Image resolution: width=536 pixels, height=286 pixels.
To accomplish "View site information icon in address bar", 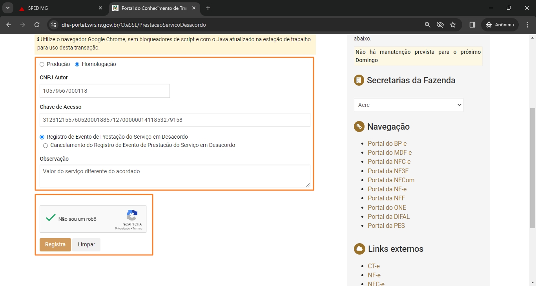I will click(54, 25).
